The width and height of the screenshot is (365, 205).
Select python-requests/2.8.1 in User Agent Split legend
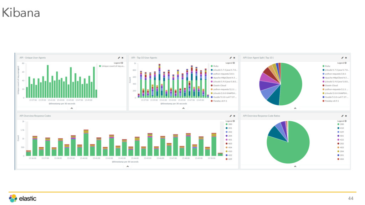coord(334,74)
